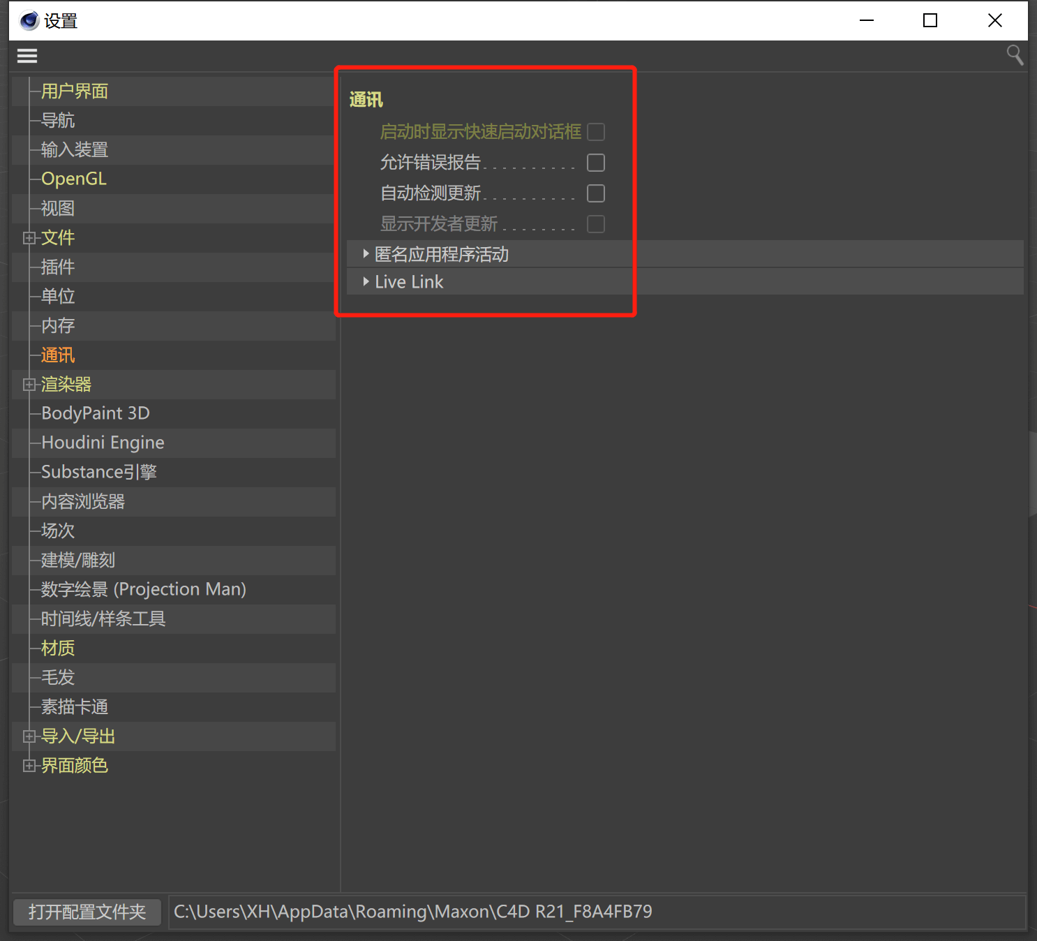Select 材质 category
Image resolution: width=1037 pixels, height=941 pixels.
pos(58,649)
